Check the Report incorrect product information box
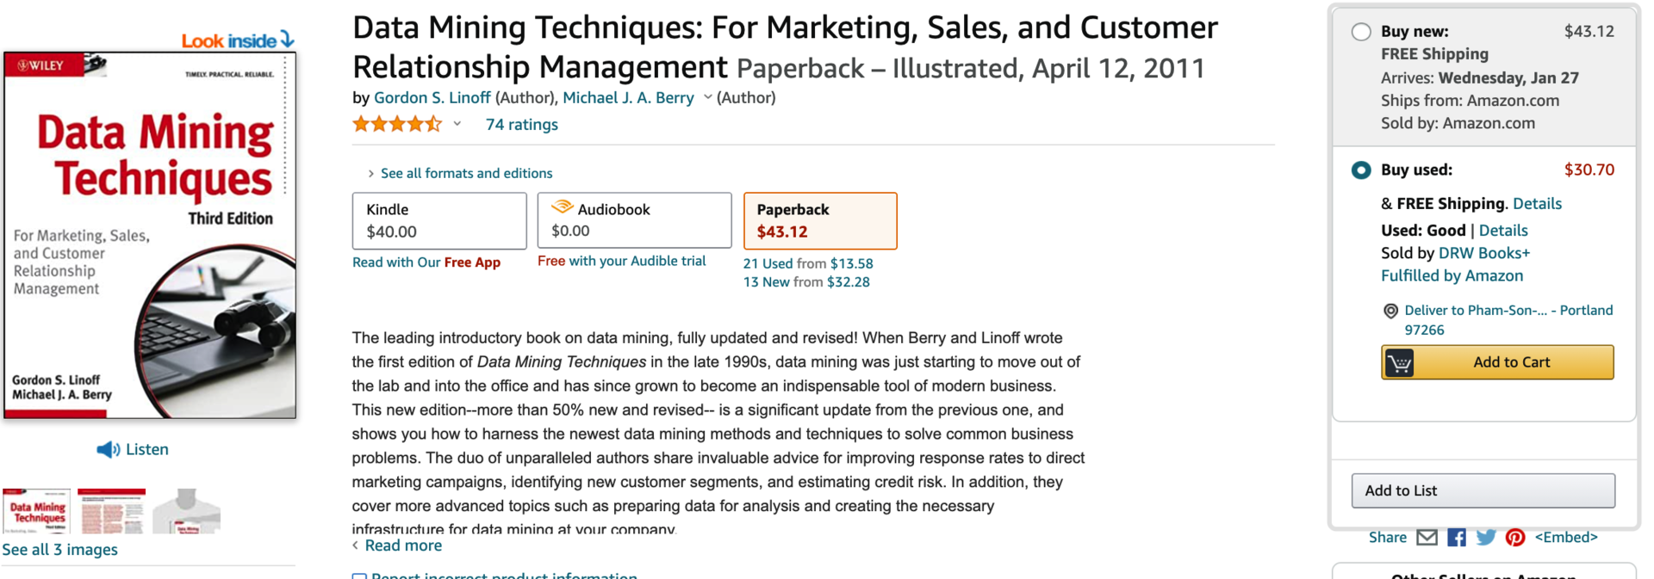1654x579 pixels. click(x=359, y=576)
